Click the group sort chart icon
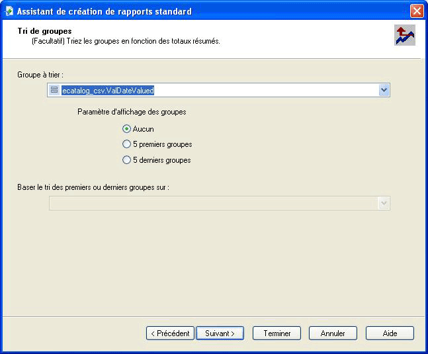Screen dimensions: 428x354 coord(404,36)
